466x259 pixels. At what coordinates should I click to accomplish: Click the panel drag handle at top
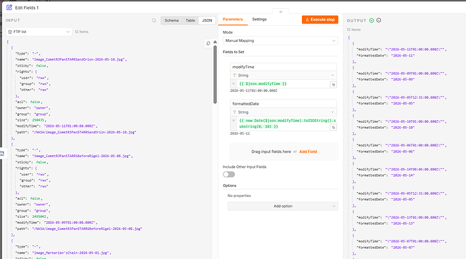tap(280, 12)
